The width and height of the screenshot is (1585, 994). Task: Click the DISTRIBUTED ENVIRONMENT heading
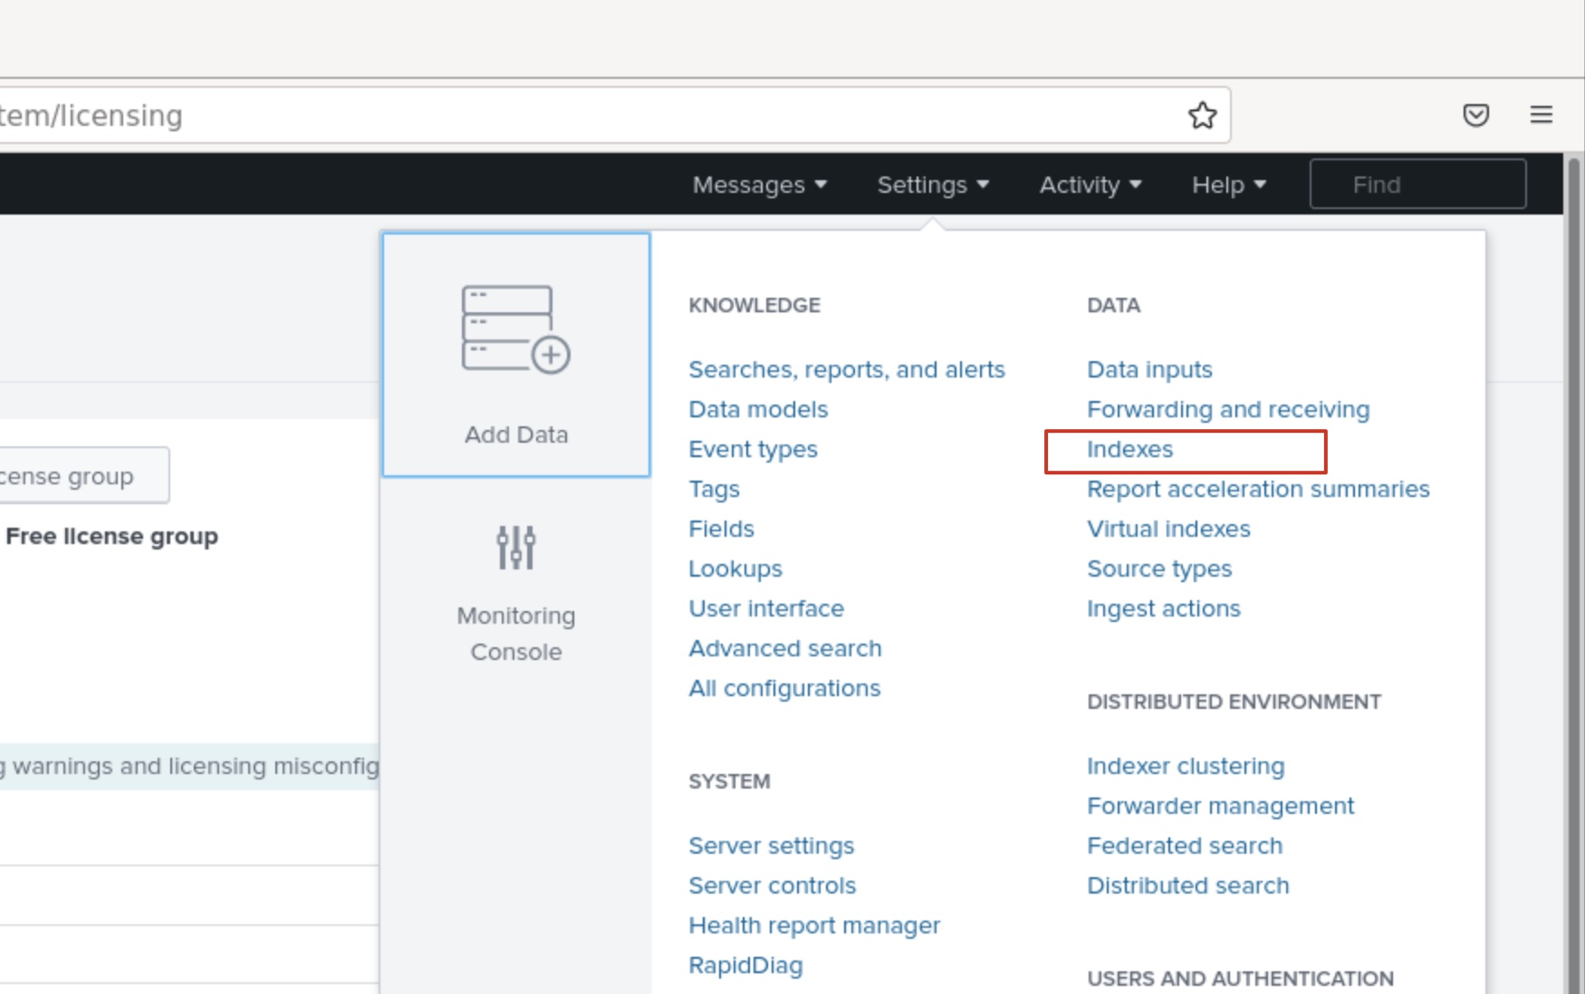pos(1234,702)
